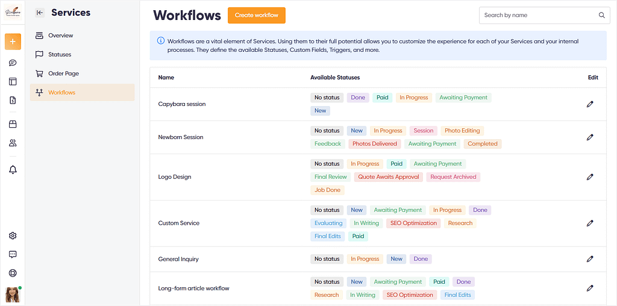The height and width of the screenshot is (306, 617).
Task: Focus the Search by name field
Action: tap(544, 15)
